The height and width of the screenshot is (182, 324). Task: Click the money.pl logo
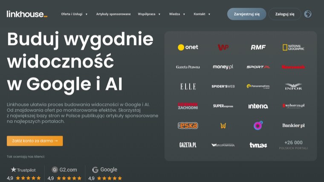(x=223, y=67)
